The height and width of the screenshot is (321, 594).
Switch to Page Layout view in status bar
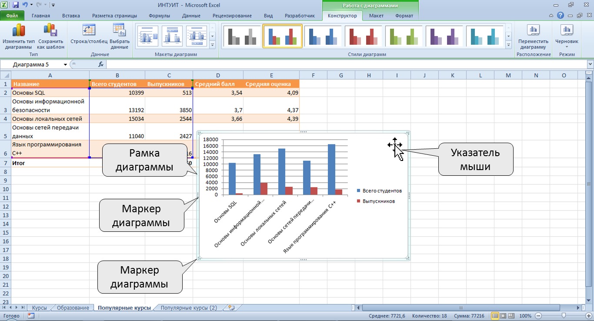coord(503,316)
